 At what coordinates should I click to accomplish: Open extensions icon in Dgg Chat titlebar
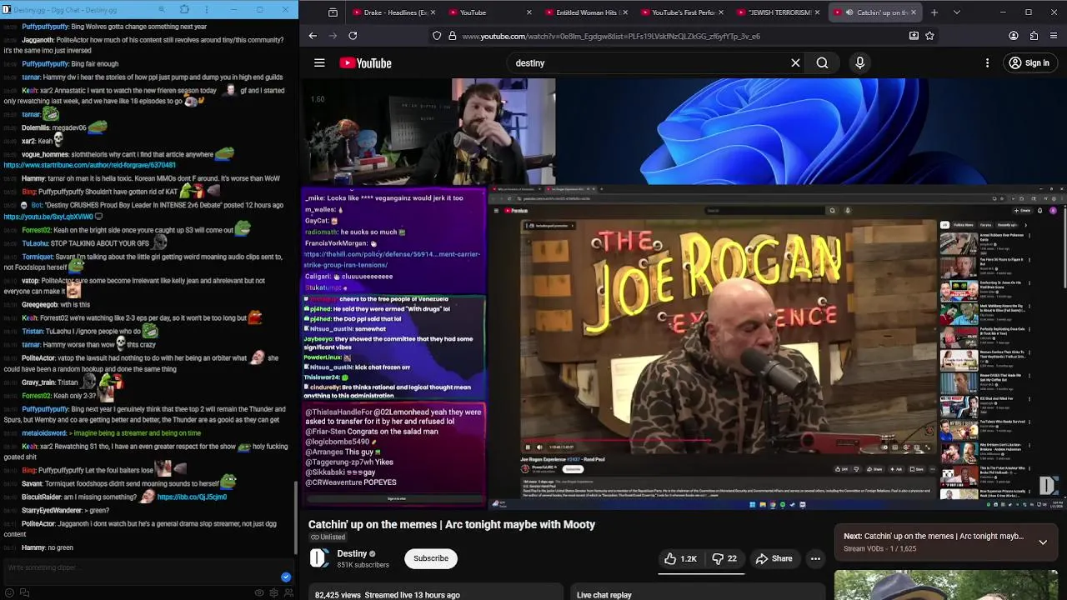184,10
